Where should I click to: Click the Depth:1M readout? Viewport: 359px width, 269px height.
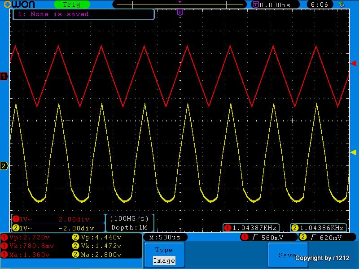[x=129, y=228]
